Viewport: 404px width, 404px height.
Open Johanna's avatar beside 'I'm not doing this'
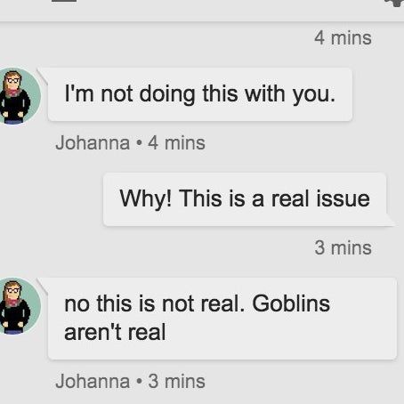[x=19, y=96]
